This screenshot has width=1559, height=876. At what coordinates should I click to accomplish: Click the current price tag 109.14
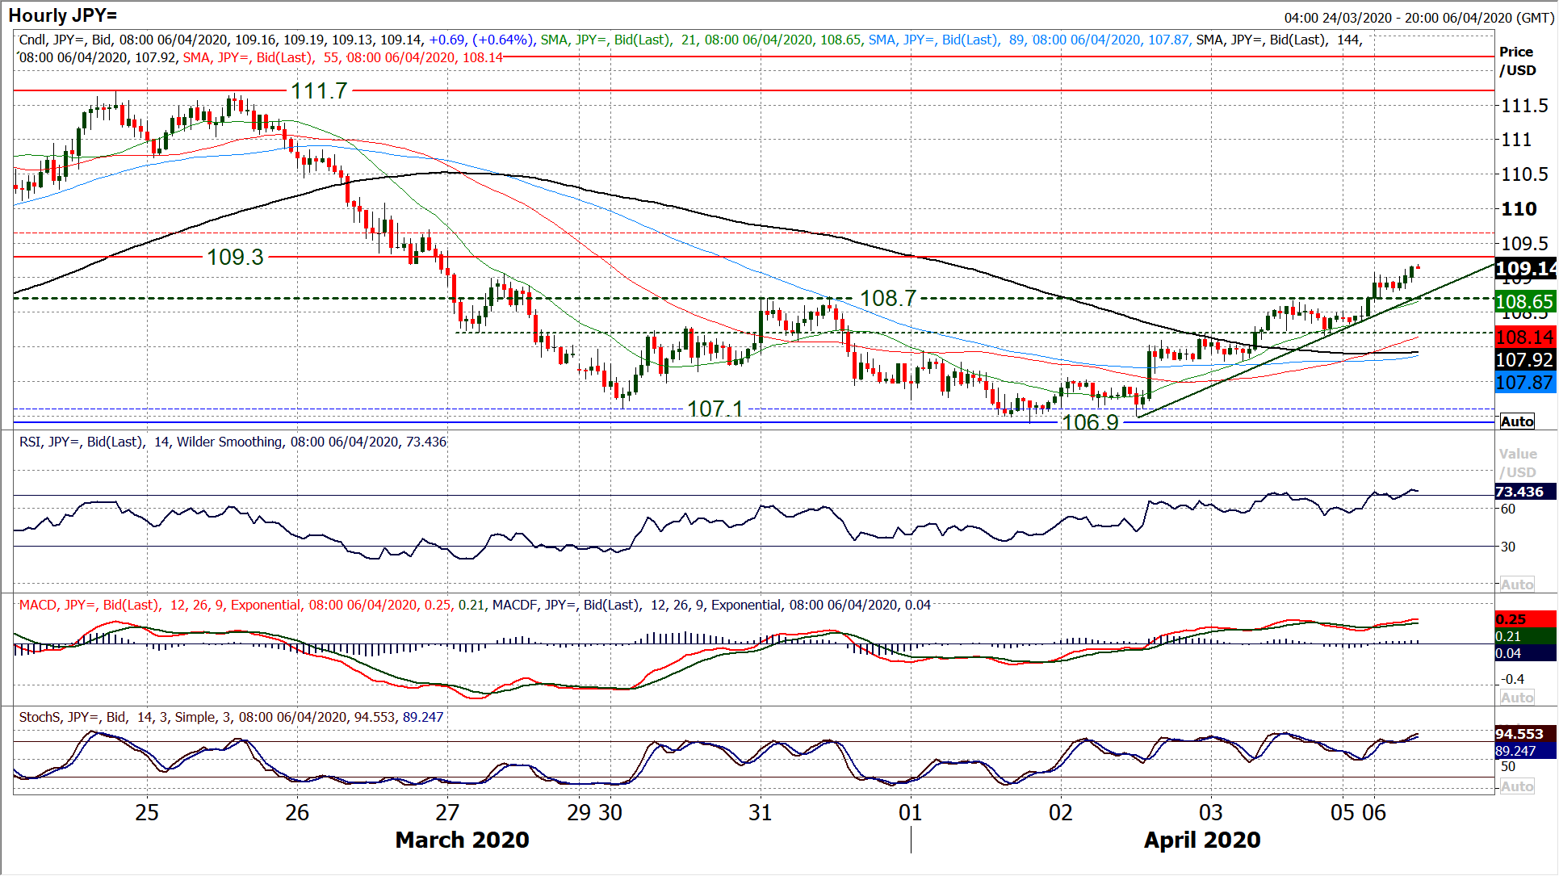click(1525, 269)
